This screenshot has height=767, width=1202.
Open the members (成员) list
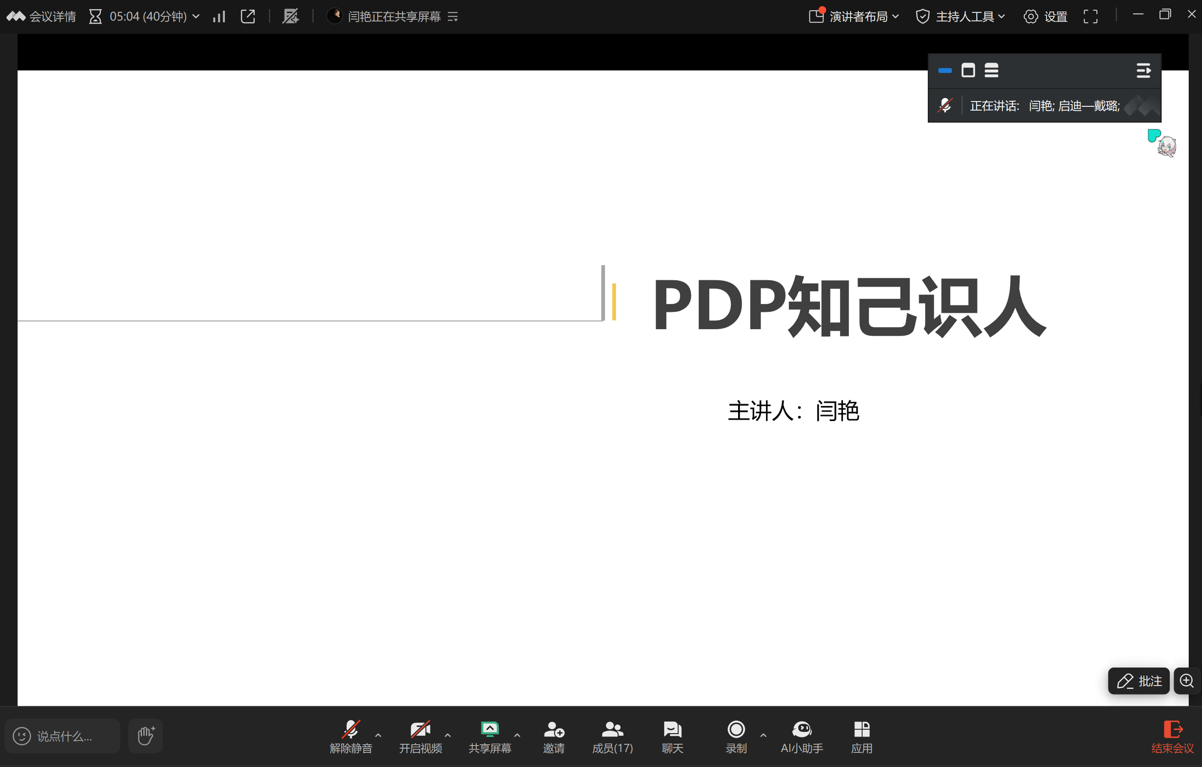pyautogui.click(x=612, y=736)
